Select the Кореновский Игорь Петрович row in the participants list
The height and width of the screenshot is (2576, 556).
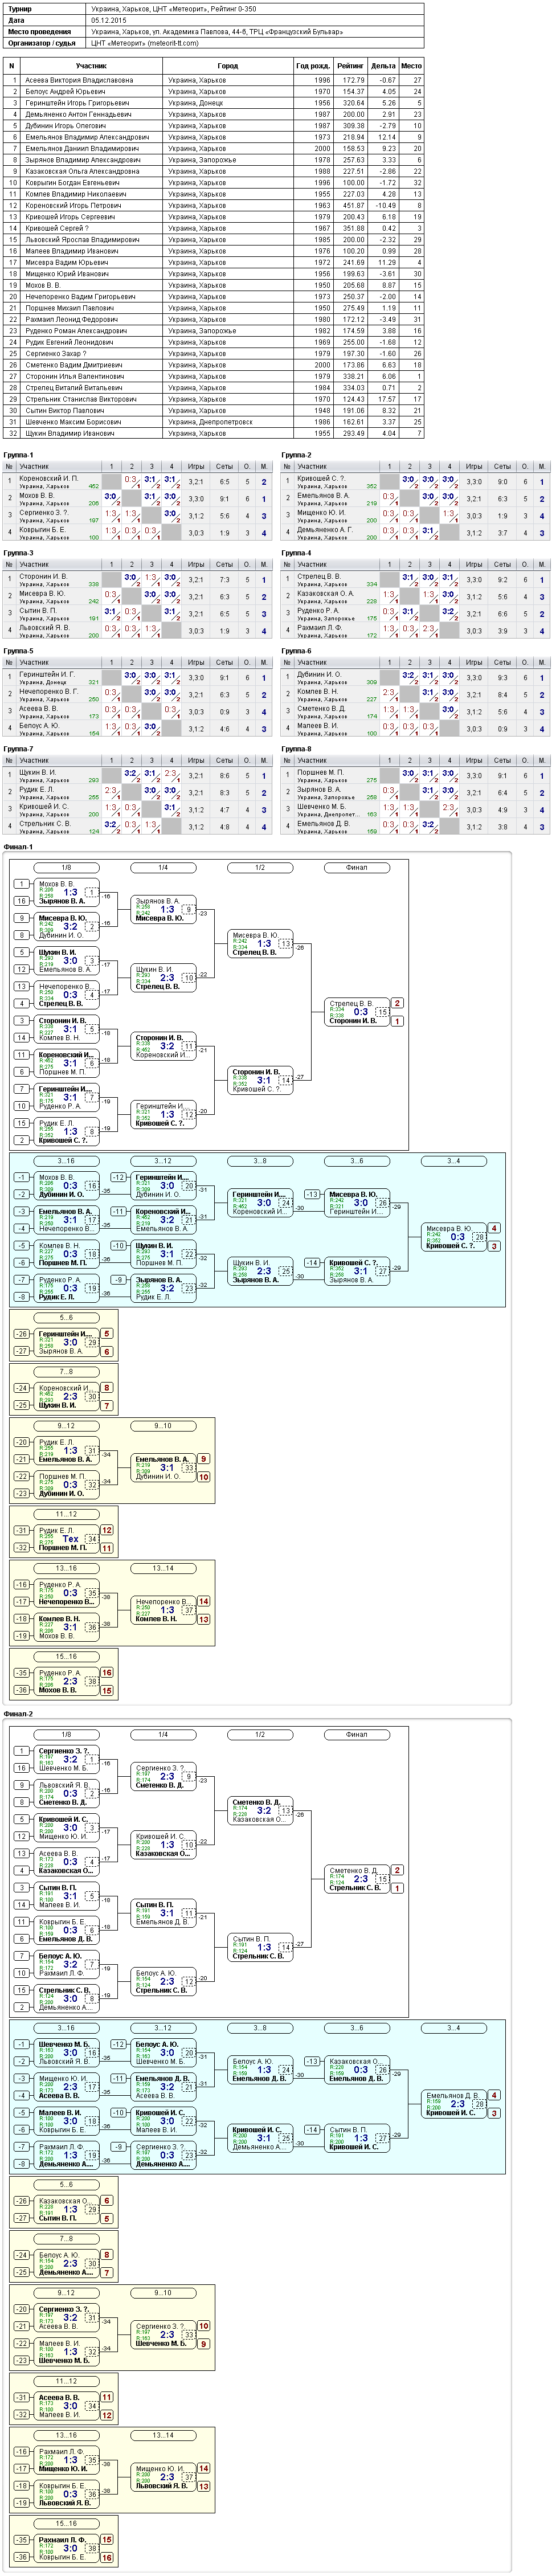(x=215, y=205)
